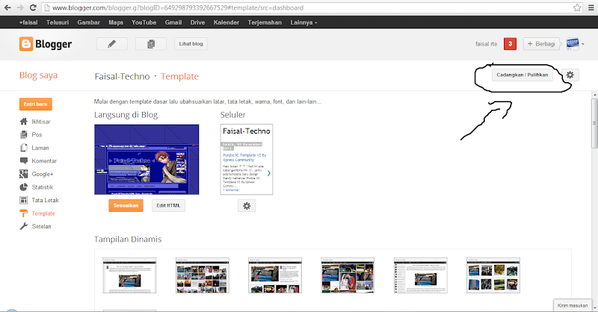Open account dropdown arrow beside avatar

tap(583, 44)
